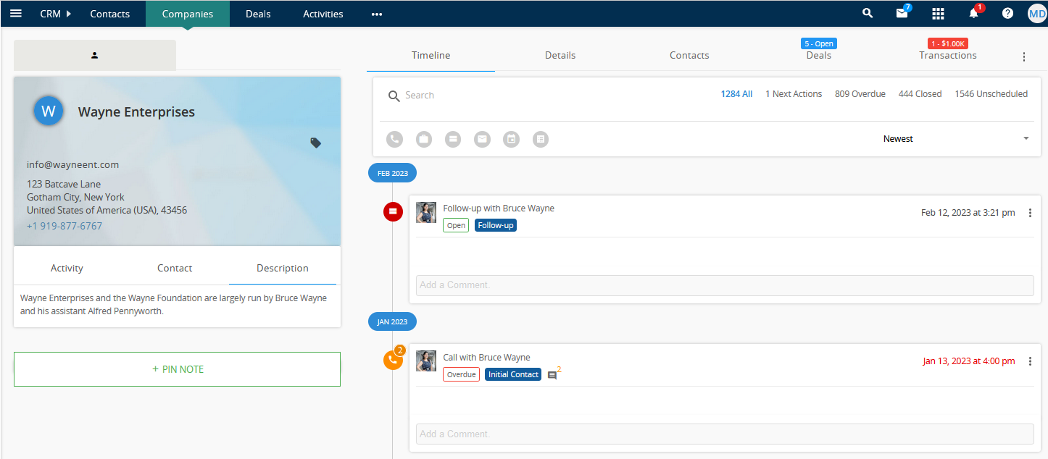1048x459 pixels.
Task: Open options menu for Follow-up activity
Action: point(1030,213)
